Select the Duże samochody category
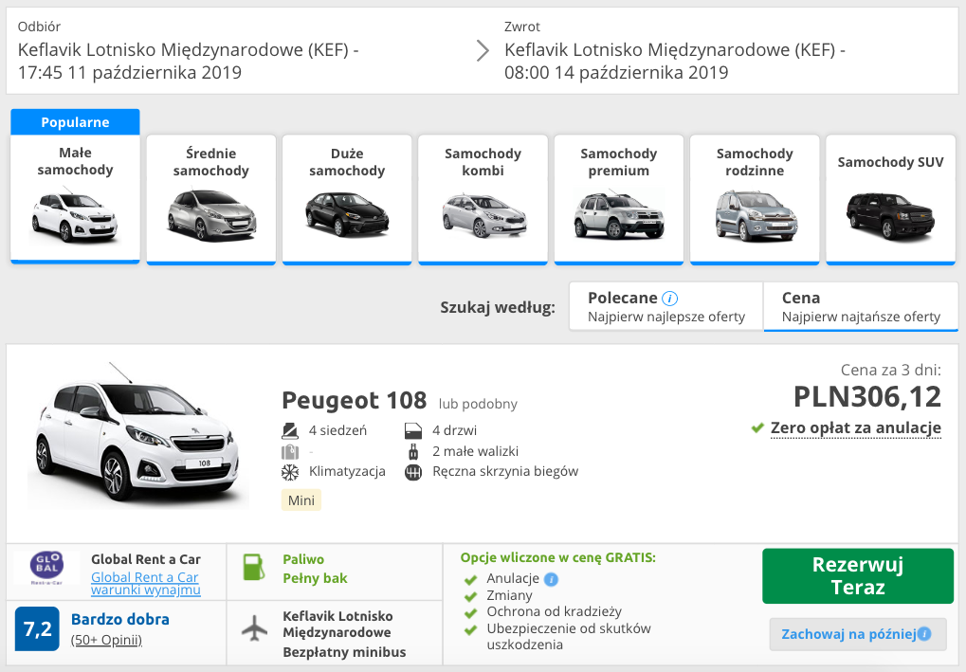966x672 pixels. (347, 200)
